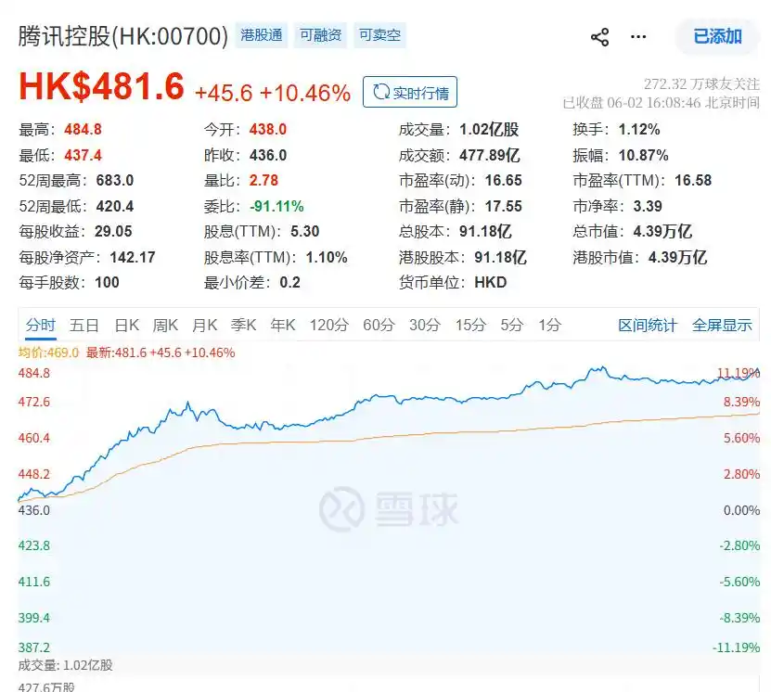The image size is (771, 692).
Task: Click the 成交额 value 477.89亿
Action: coord(490,155)
